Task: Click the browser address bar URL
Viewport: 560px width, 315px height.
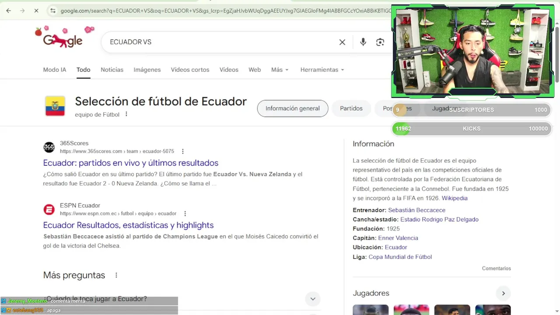Action: [225, 10]
